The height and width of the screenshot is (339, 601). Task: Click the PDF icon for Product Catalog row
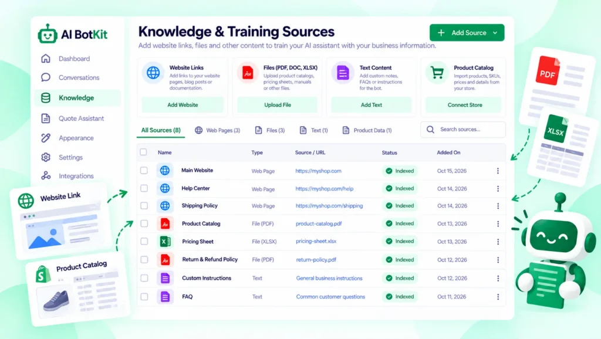165,223
